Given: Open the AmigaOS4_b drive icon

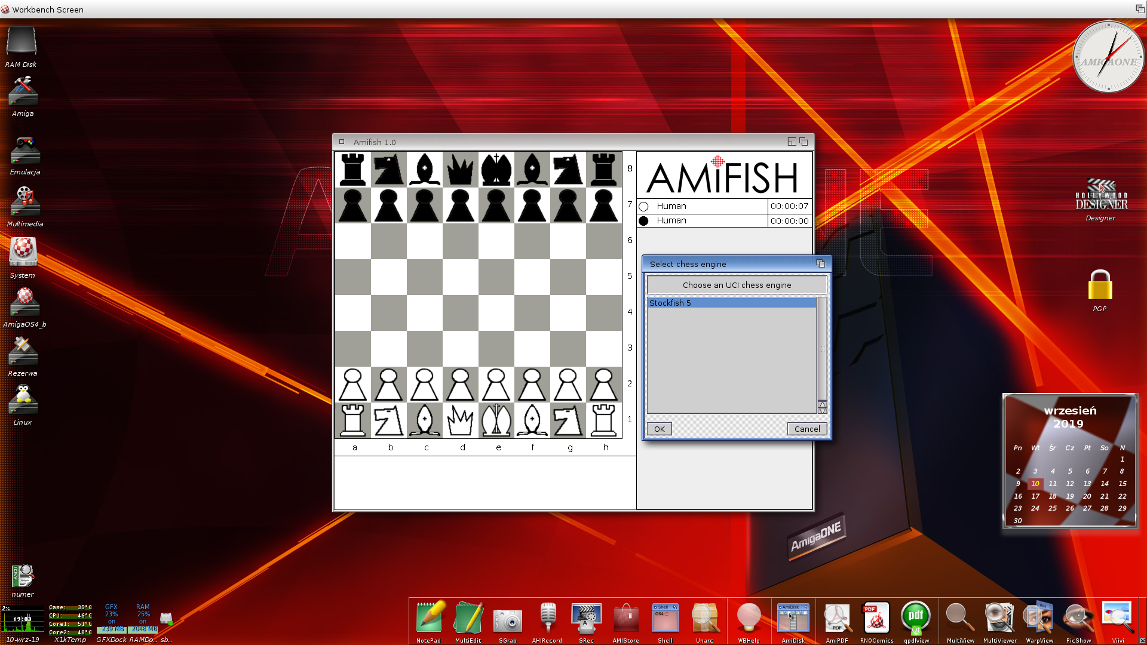Looking at the screenshot, I should [x=24, y=308].
